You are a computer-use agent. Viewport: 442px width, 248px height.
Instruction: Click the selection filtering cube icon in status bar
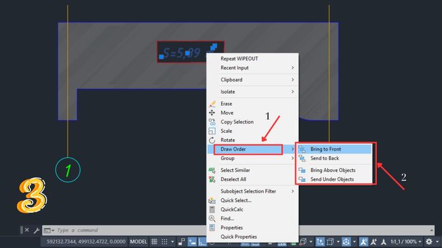[330, 242]
